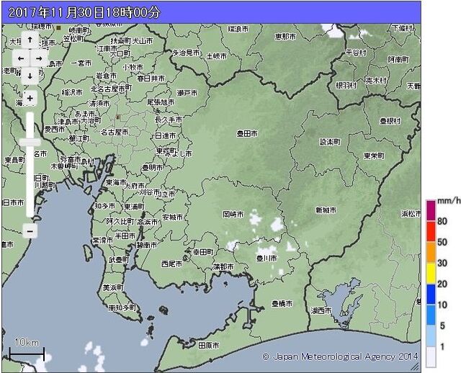
Task: Click the 設楽町 label on the map
Action: pos(330,143)
